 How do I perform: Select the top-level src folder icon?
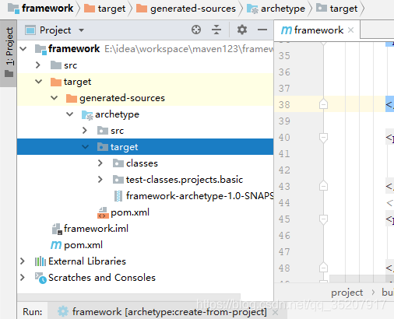56,65
